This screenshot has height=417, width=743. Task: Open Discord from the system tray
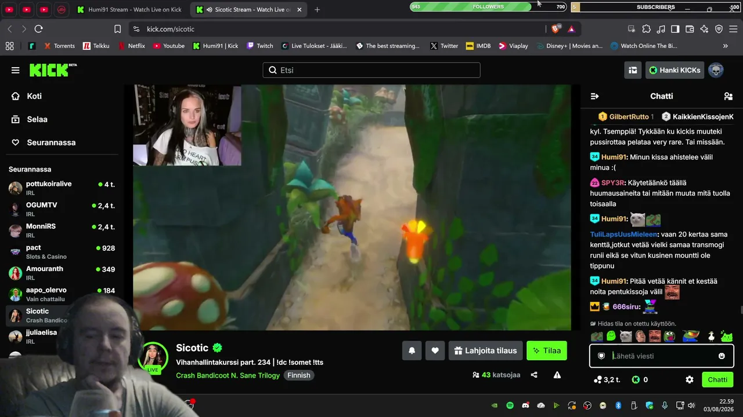525,405
